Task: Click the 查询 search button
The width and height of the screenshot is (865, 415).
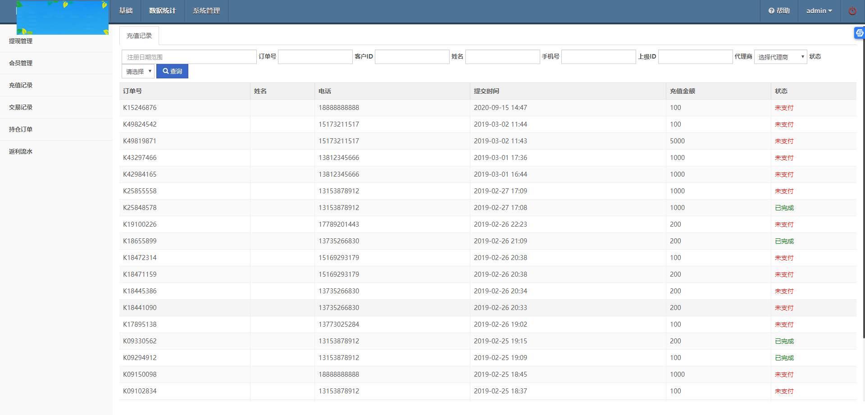Action: [x=172, y=71]
